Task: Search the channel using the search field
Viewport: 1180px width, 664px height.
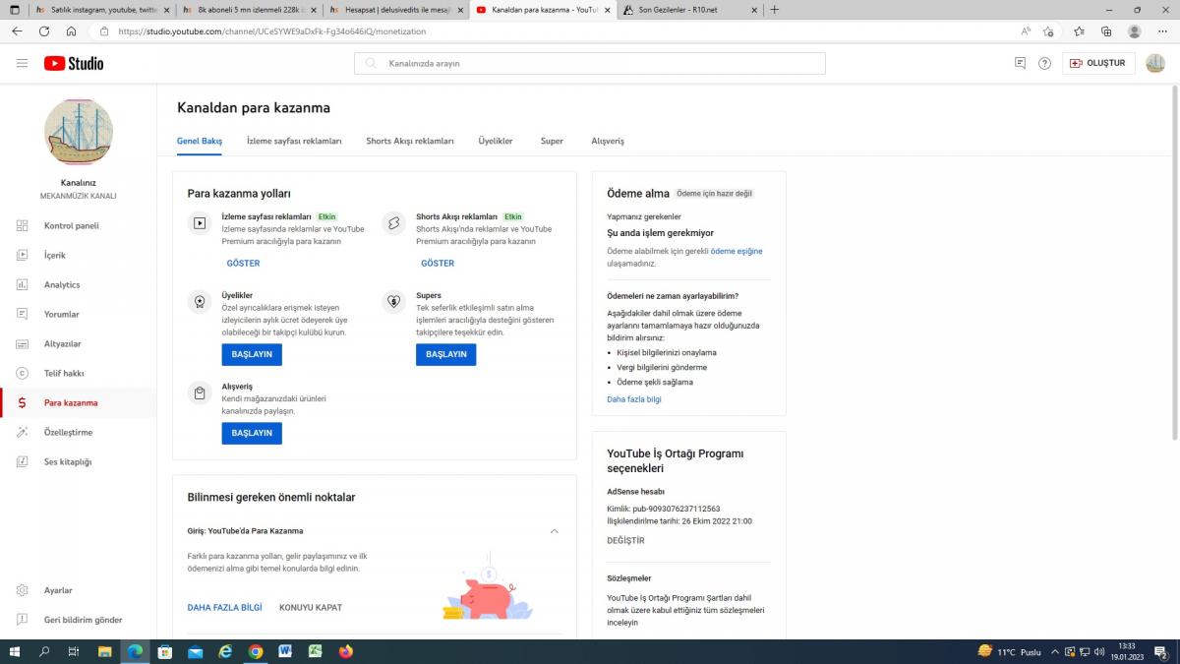Action: tap(590, 63)
